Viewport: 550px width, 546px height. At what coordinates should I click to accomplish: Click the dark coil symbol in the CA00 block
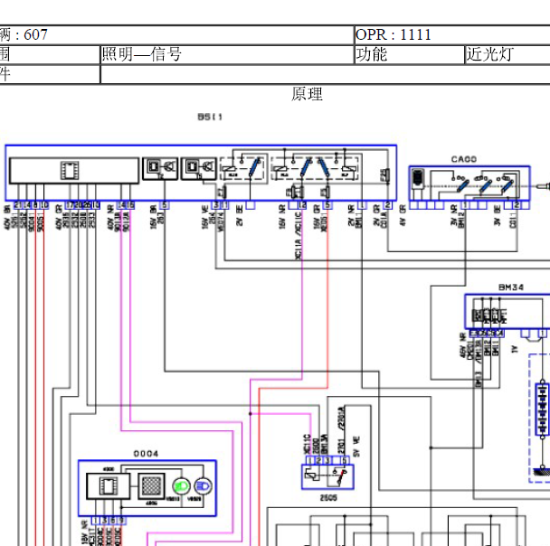(417, 177)
